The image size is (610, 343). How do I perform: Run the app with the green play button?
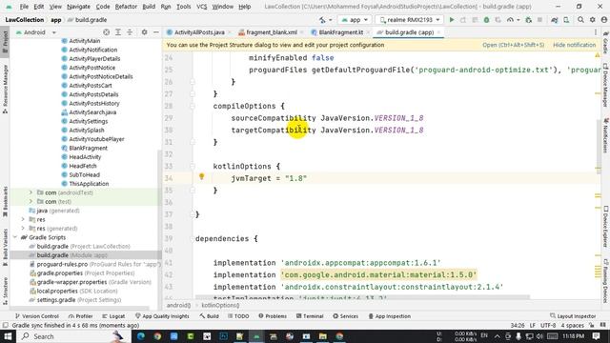(451, 20)
